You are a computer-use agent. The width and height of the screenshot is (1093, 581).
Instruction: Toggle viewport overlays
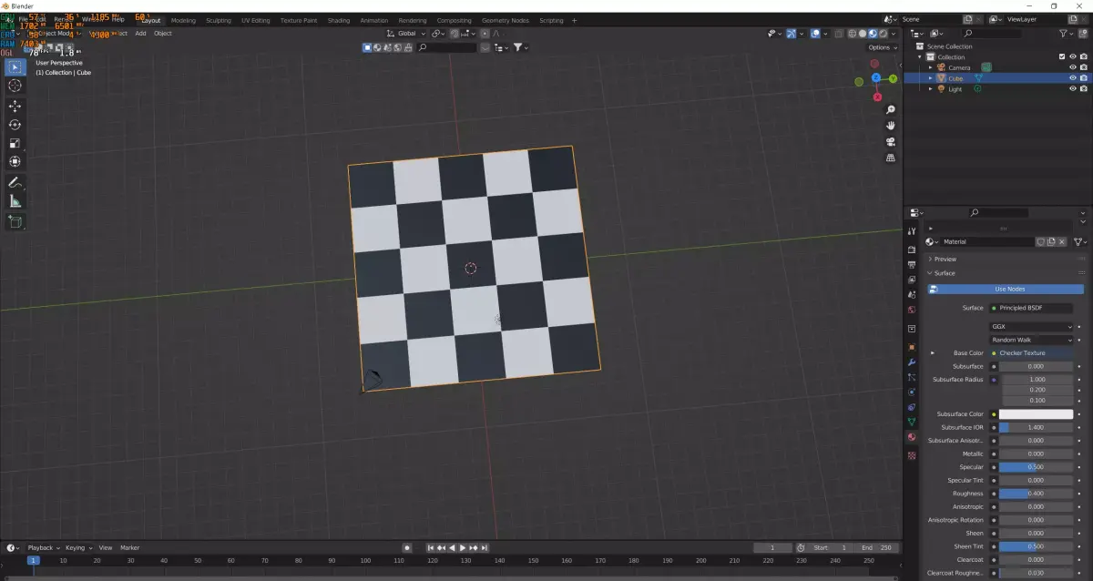[816, 34]
